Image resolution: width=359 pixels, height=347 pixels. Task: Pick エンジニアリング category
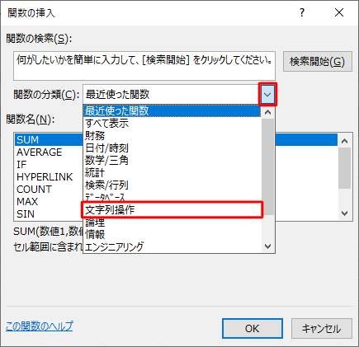[x=172, y=246]
